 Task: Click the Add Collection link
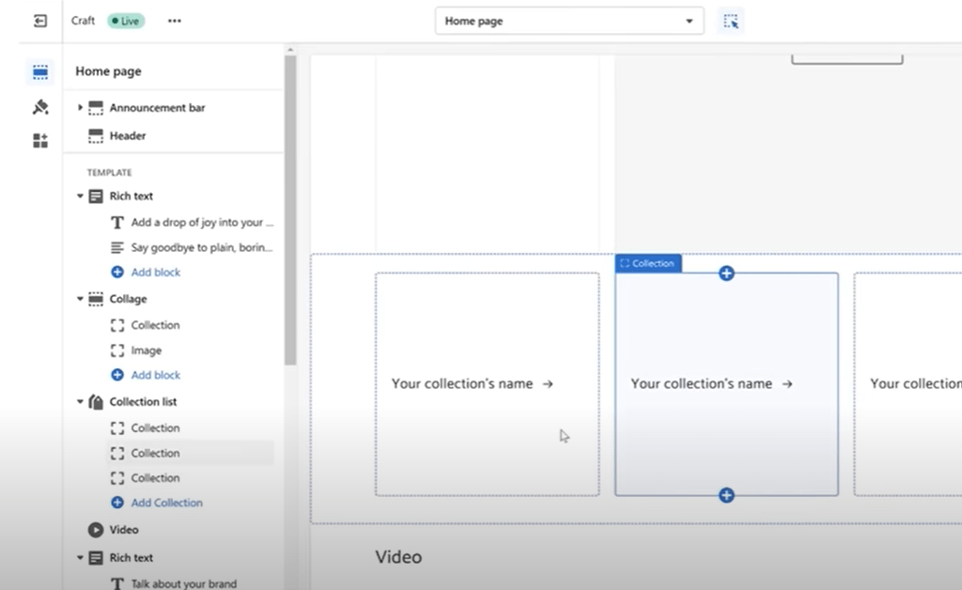166,503
